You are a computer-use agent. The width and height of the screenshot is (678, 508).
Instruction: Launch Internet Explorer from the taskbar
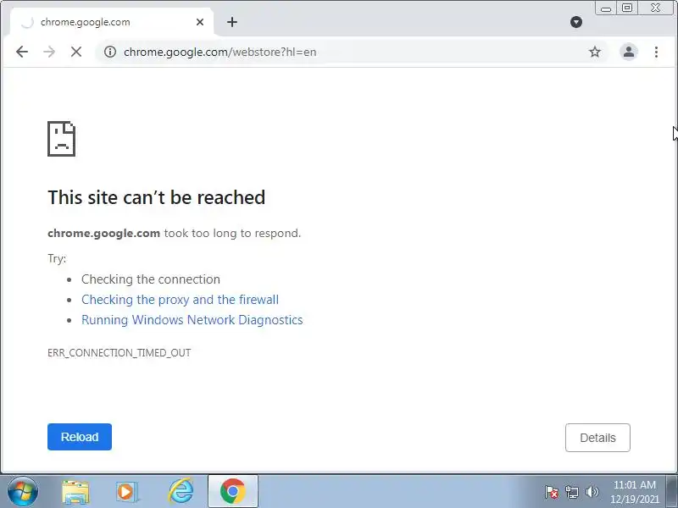point(181,492)
